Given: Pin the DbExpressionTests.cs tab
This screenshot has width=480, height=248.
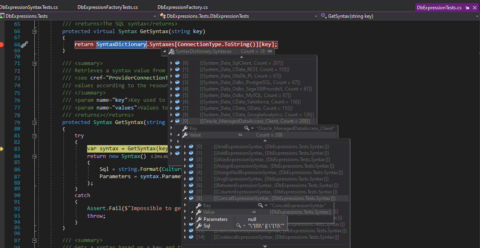Looking at the screenshot, I should [x=467, y=8].
